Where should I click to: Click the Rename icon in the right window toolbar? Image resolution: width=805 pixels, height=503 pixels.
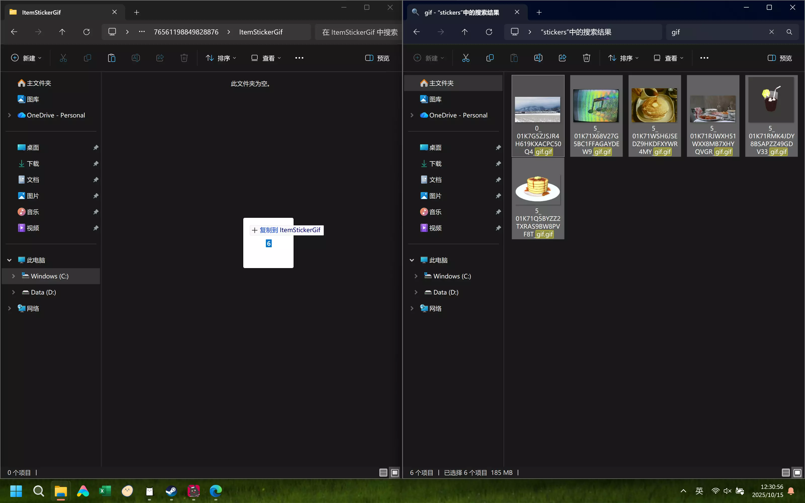pos(538,58)
